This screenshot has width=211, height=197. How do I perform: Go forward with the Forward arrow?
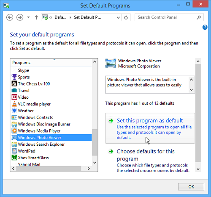tap(20, 17)
